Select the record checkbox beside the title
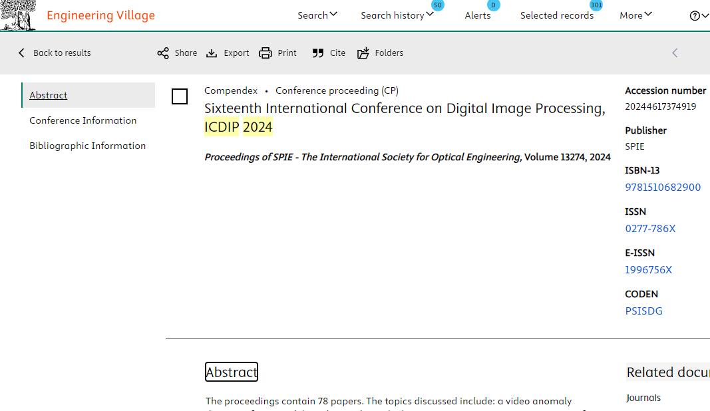 (x=180, y=96)
